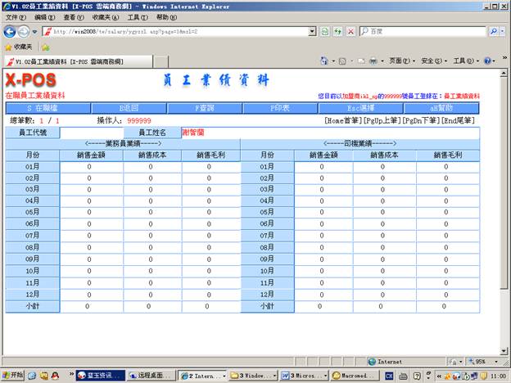
Task: Click the 开始 Start button on the taskbar
Action: point(14,376)
